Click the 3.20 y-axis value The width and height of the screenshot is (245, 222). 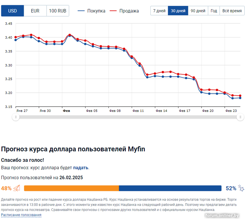pyautogui.click(x=9, y=93)
